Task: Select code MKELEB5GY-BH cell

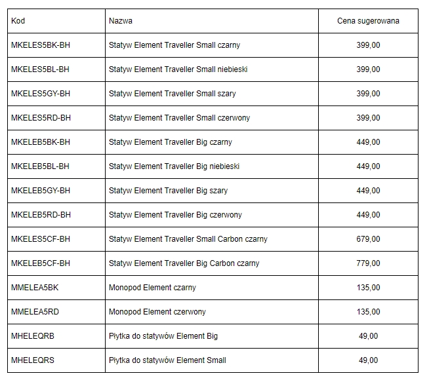Action: pos(56,191)
